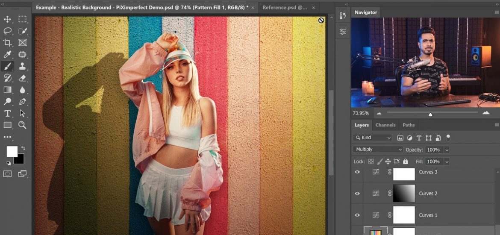Screen dimensions: 500x235
Task: Select the Gradient tool
Action: [x=7, y=90]
